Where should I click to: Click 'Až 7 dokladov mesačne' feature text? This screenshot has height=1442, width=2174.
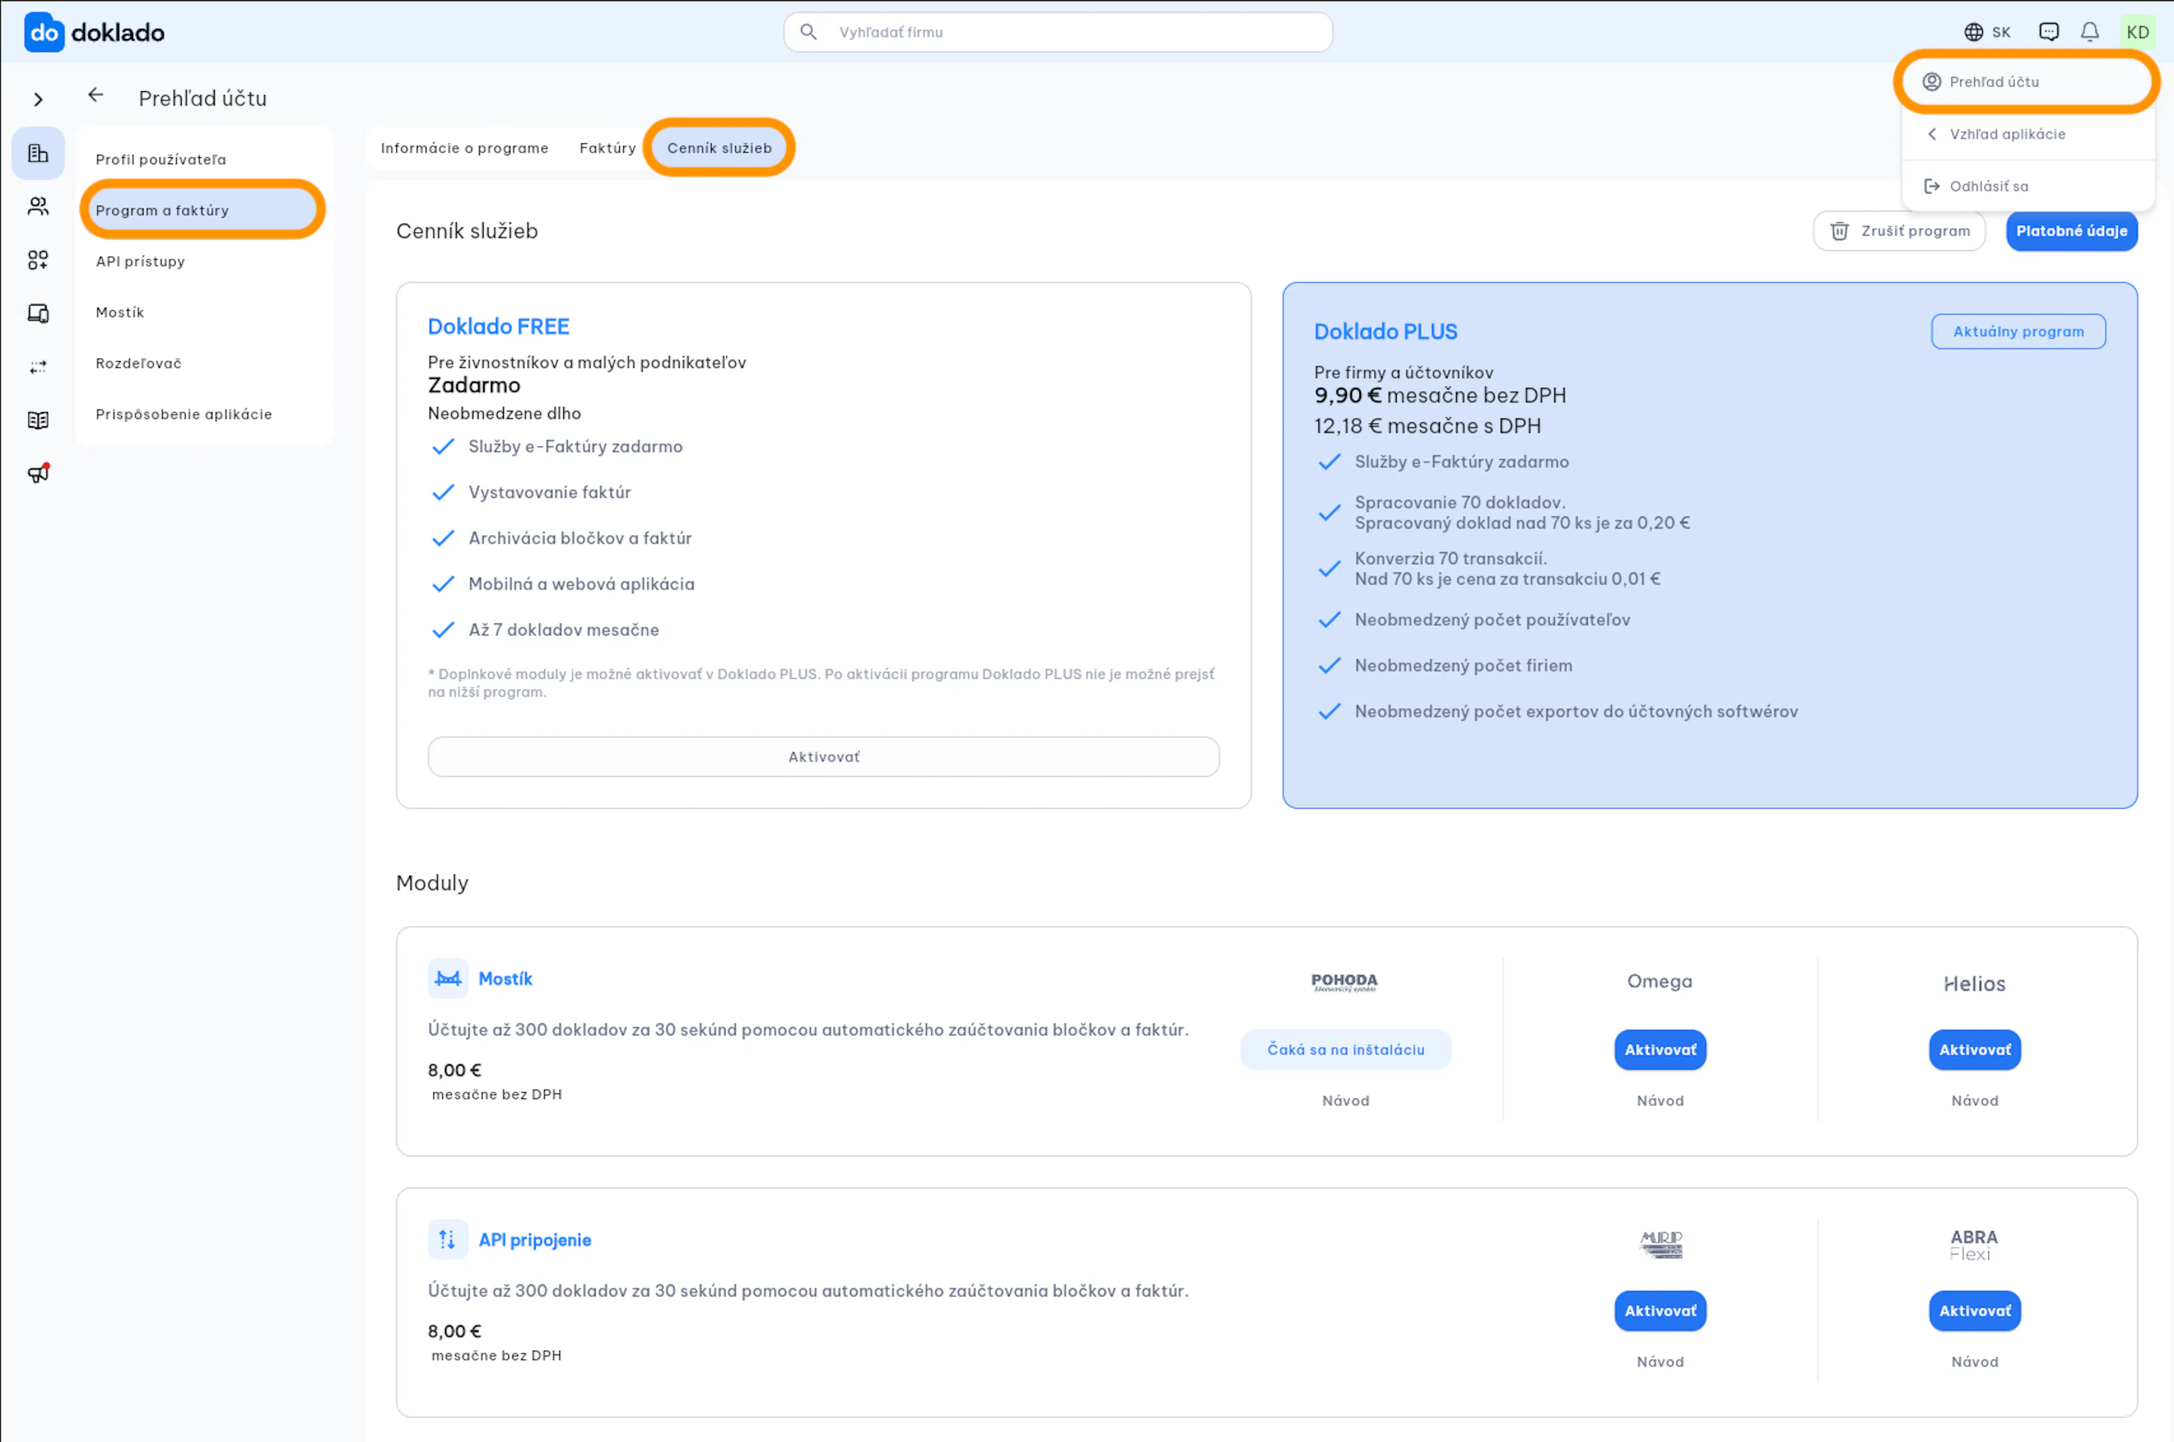(x=564, y=630)
